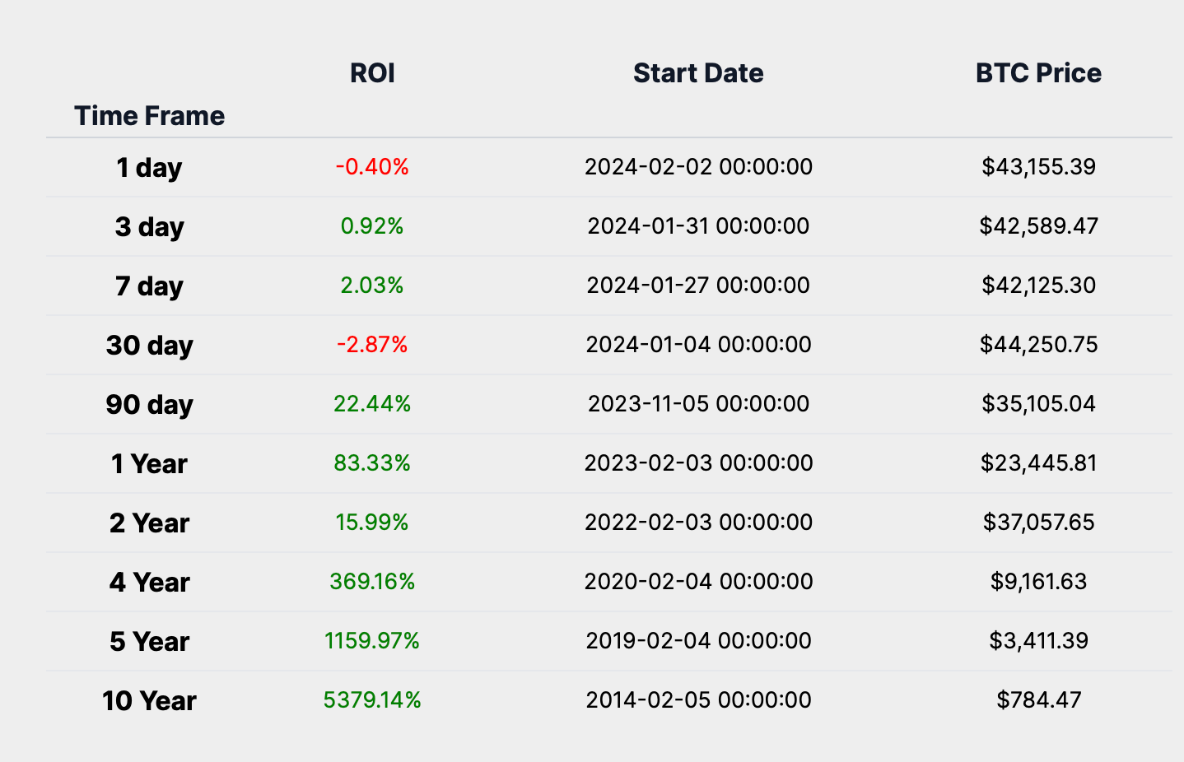The width and height of the screenshot is (1184, 762).
Task: Click the 83.33% ROI value
Action: tap(372, 463)
